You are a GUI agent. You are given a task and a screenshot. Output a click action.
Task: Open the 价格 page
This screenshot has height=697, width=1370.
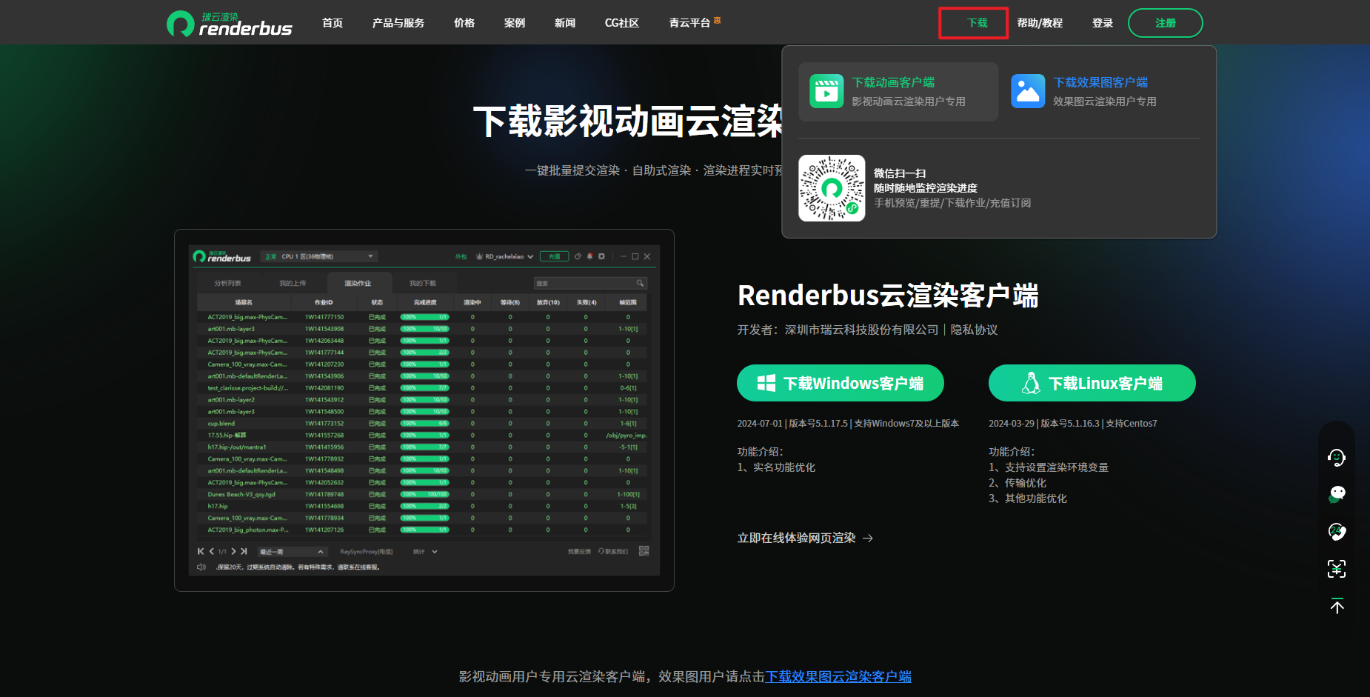point(464,23)
